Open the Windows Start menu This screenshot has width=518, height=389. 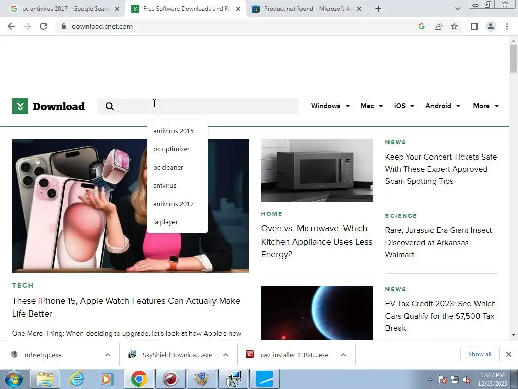tap(13, 379)
